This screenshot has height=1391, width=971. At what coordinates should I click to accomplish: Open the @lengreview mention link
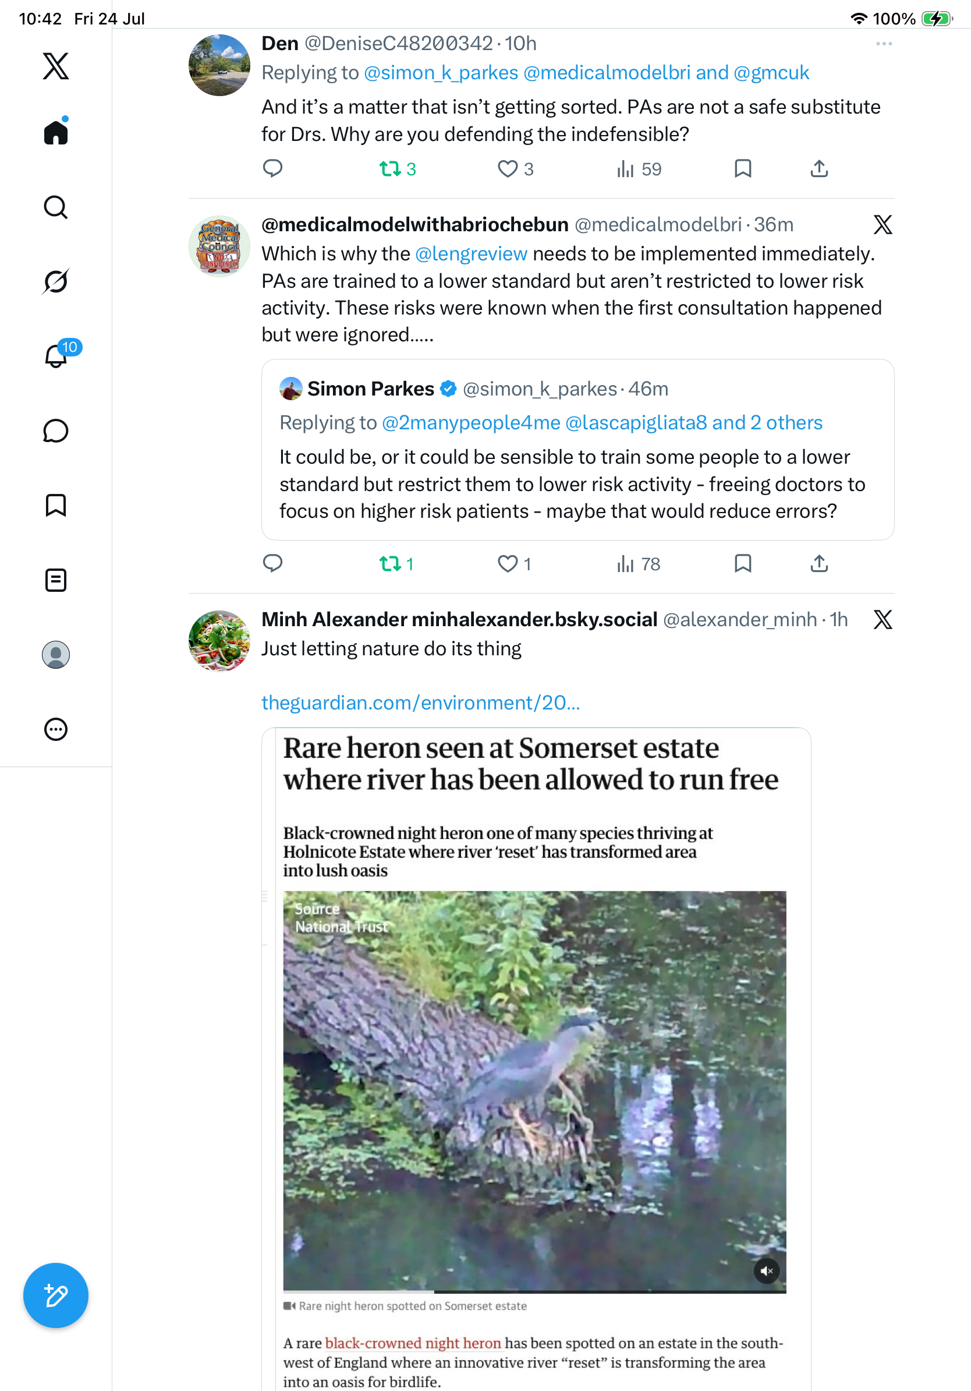[471, 253]
